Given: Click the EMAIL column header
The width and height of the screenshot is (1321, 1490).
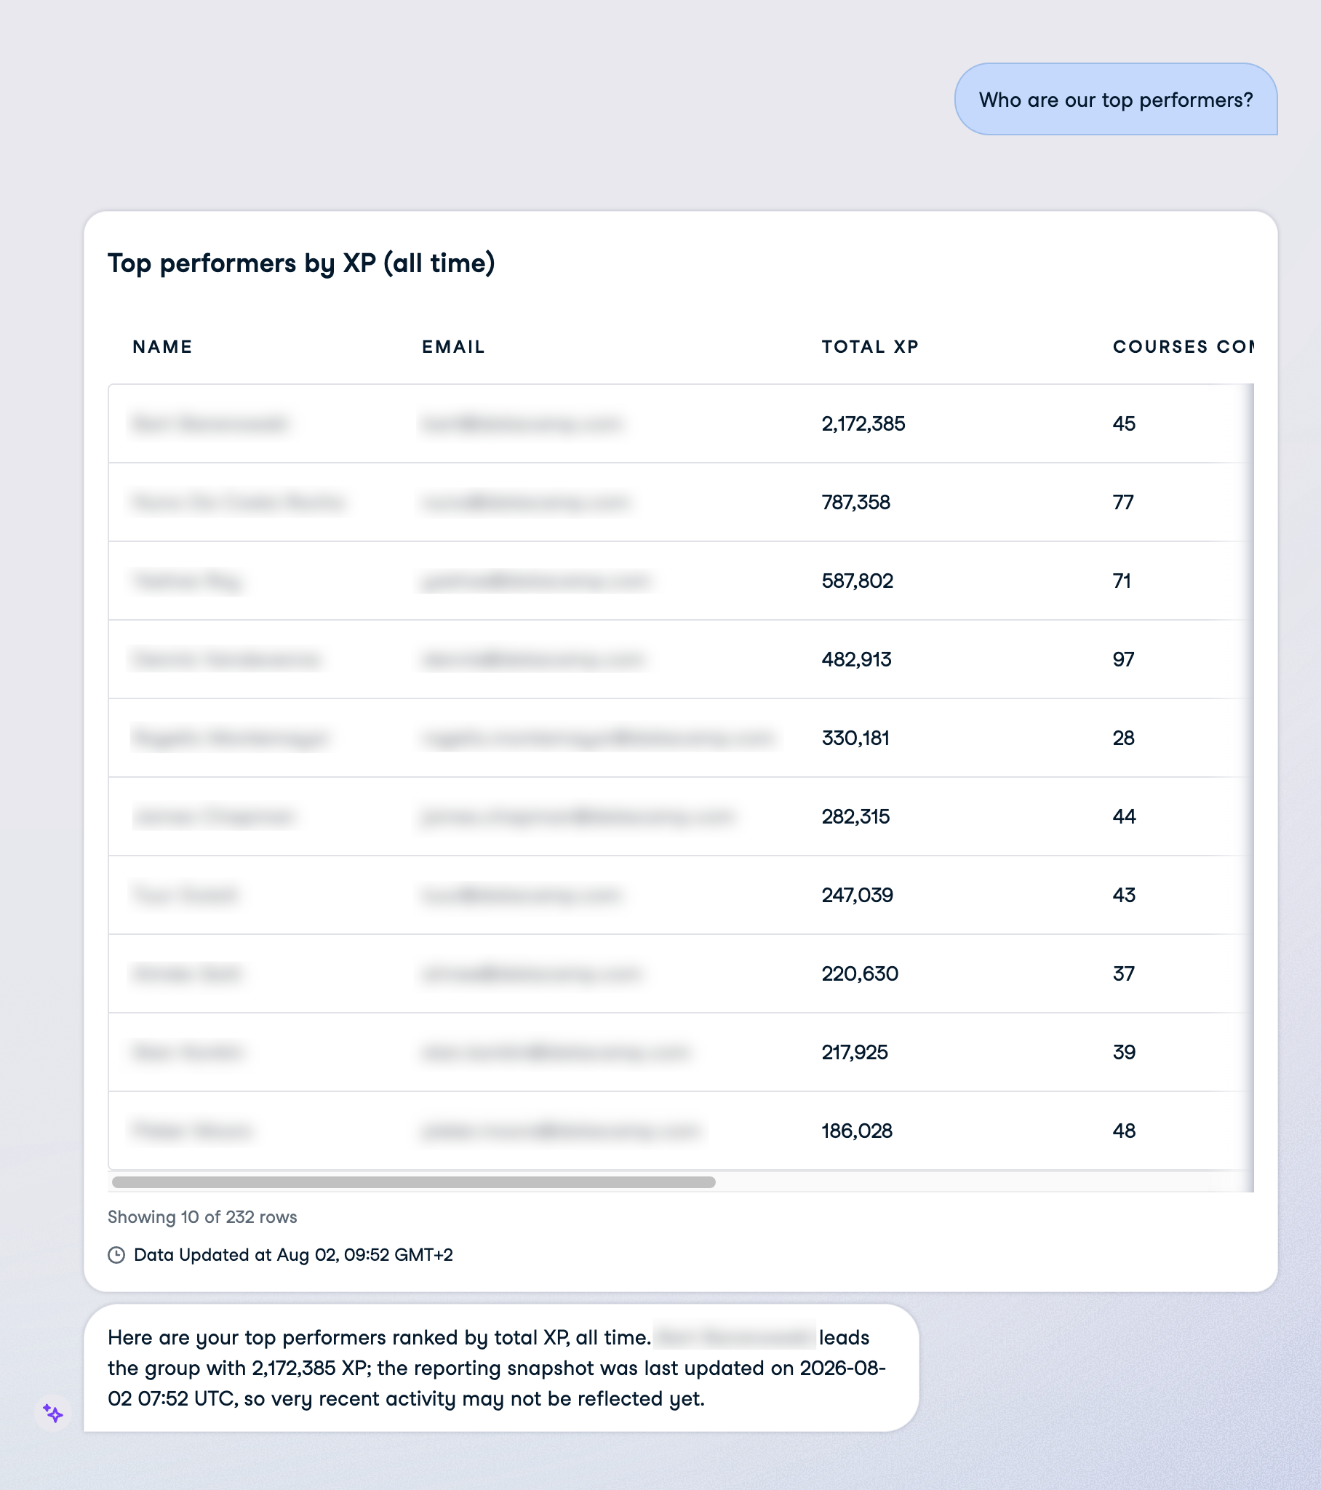Looking at the screenshot, I should (x=453, y=346).
